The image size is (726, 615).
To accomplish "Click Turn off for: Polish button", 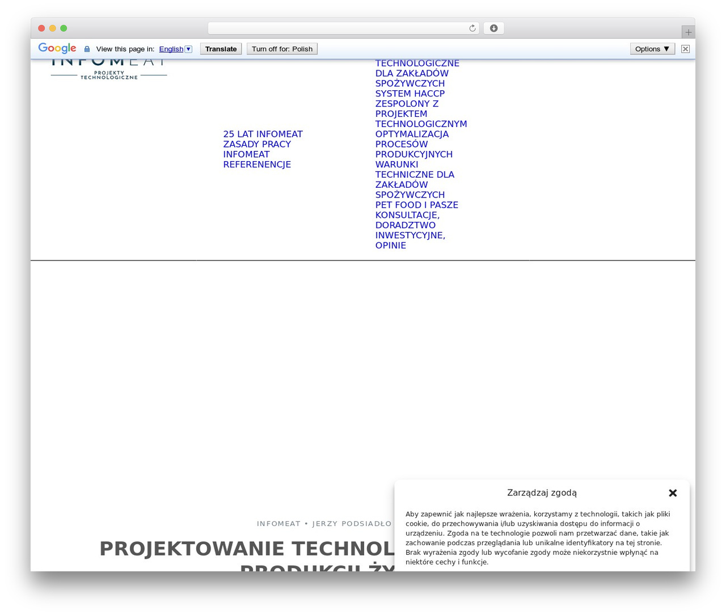I will [282, 49].
